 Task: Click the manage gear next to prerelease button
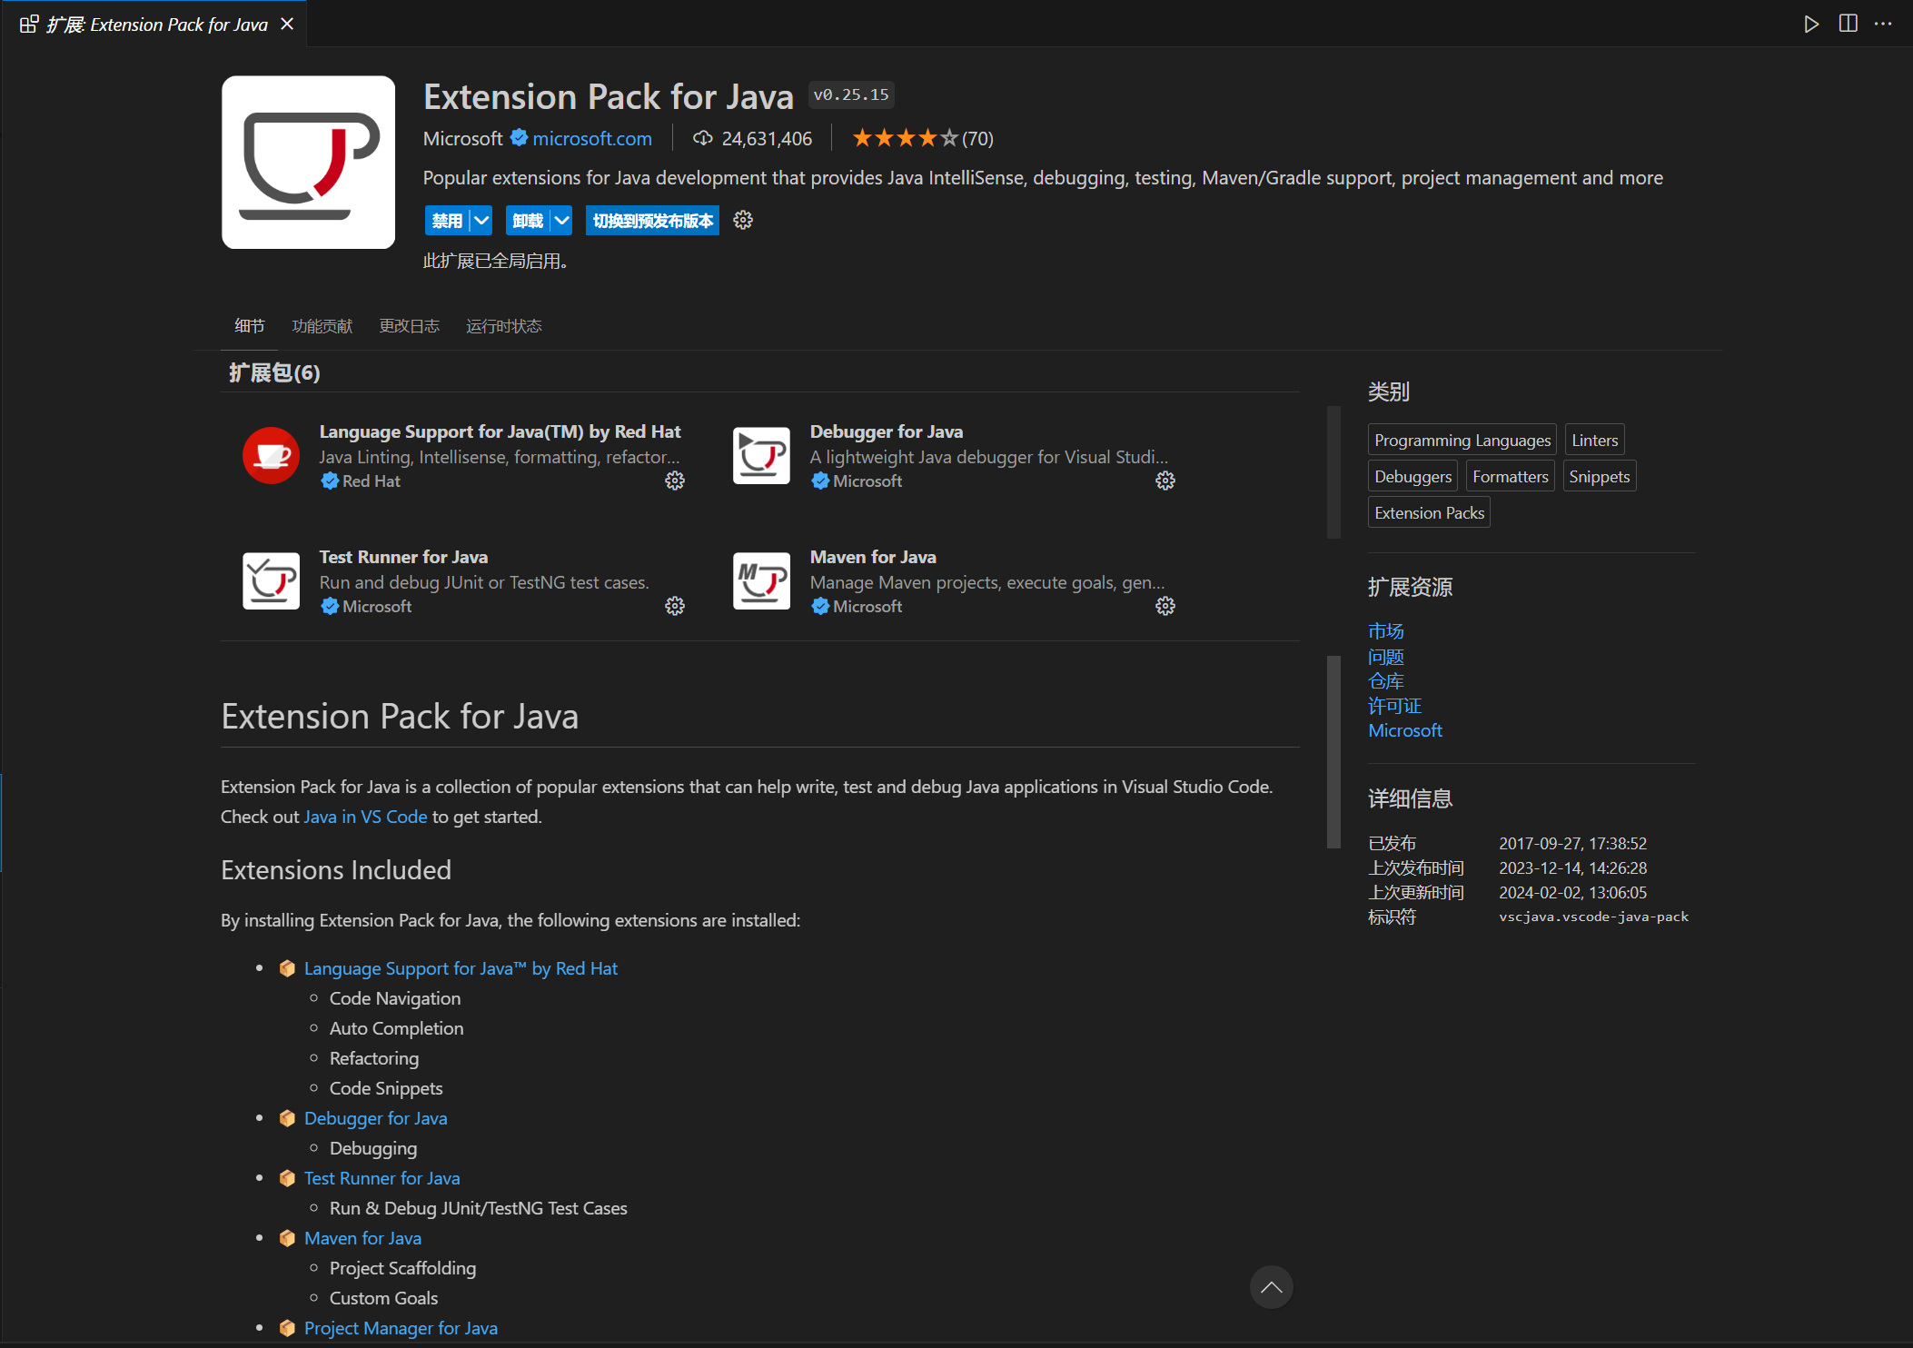pos(743,221)
